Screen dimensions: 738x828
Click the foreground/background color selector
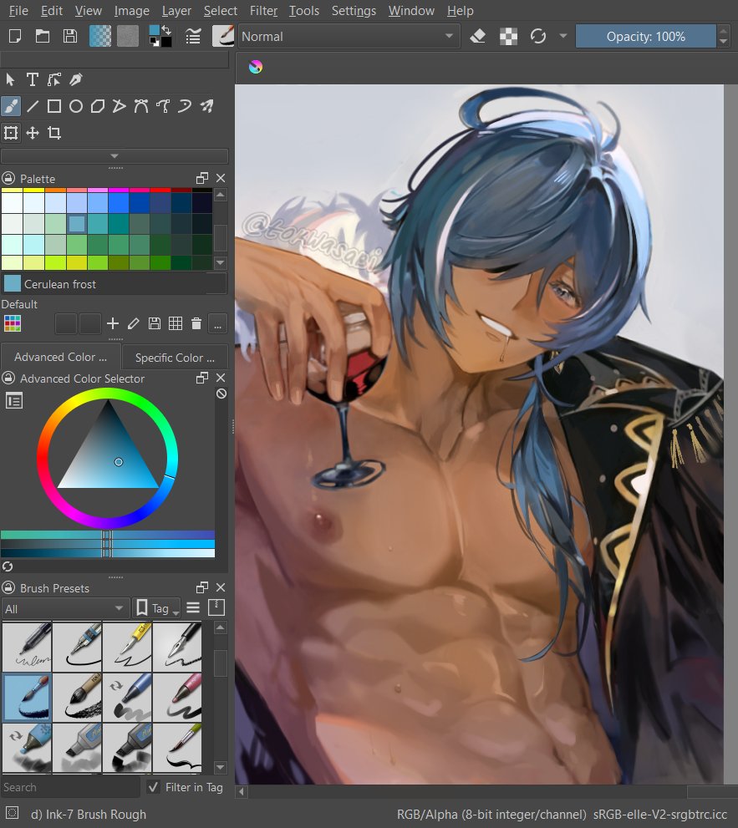tap(160, 37)
